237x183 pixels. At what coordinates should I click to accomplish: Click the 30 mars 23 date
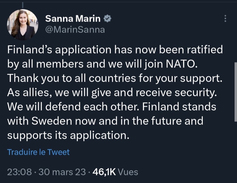62,172
